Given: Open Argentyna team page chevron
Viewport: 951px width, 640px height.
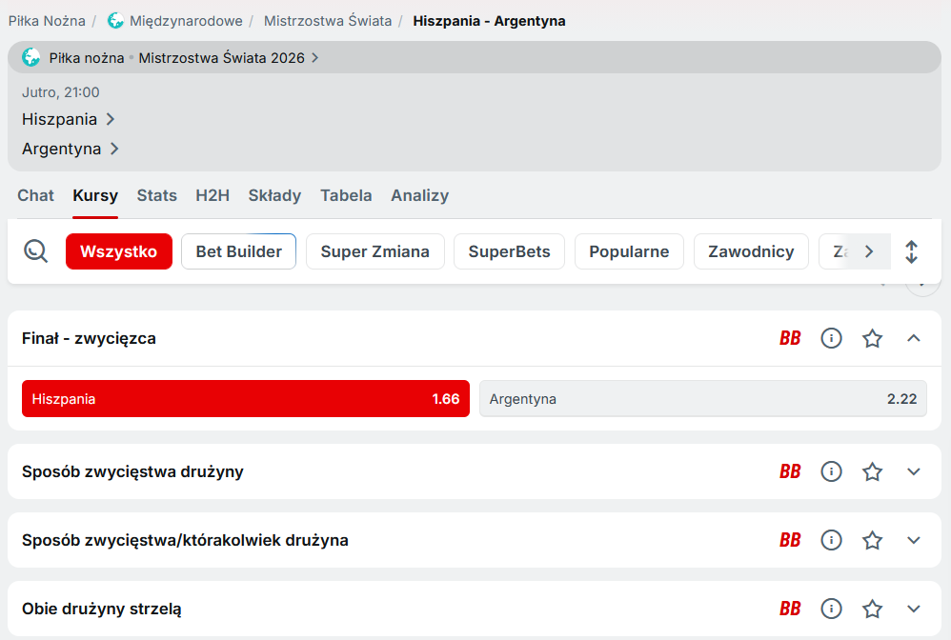Looking at the screenshot, I should coord(114,149).
